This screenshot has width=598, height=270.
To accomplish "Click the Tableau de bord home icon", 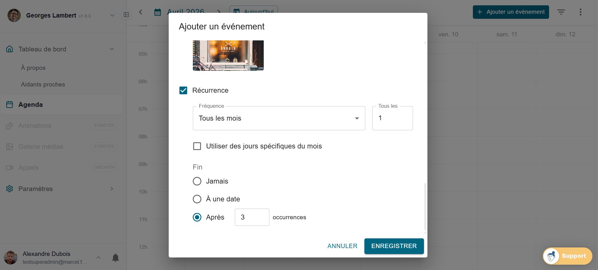I will pos(10,49).
